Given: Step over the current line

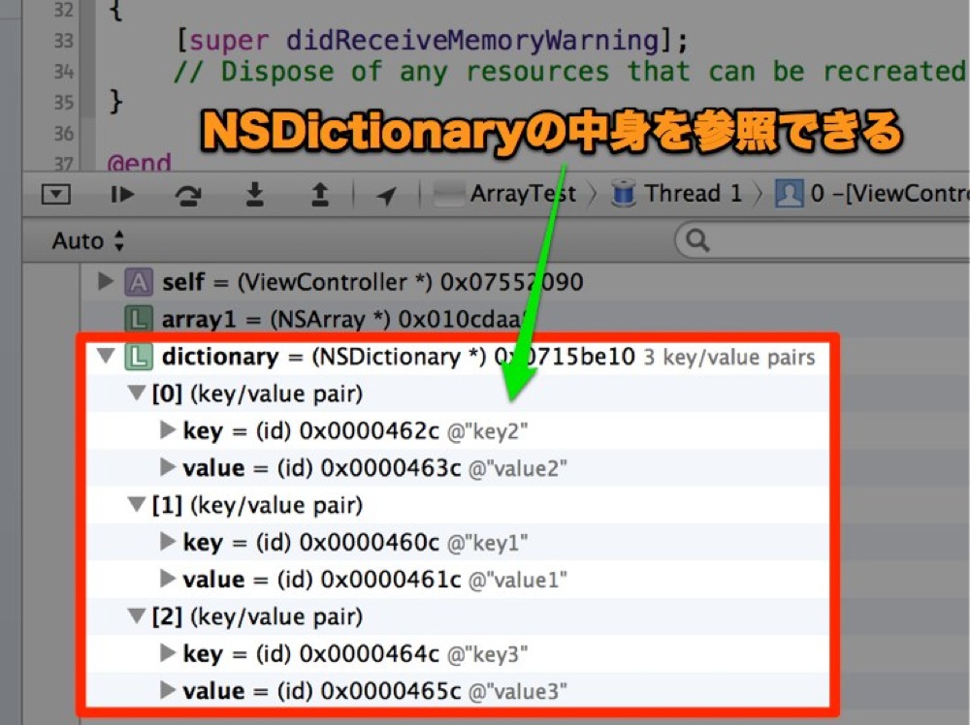Looking at the screenshot, I should coord(188,195).
